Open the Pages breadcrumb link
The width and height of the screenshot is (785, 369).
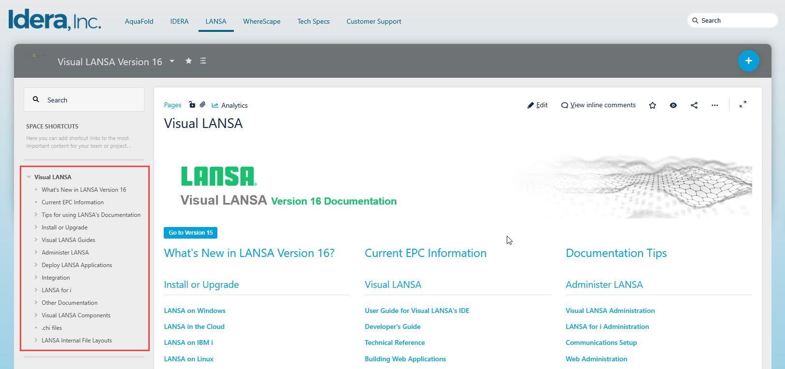172,105
